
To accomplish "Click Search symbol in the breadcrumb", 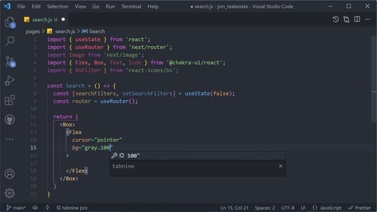I will point(97,31).
